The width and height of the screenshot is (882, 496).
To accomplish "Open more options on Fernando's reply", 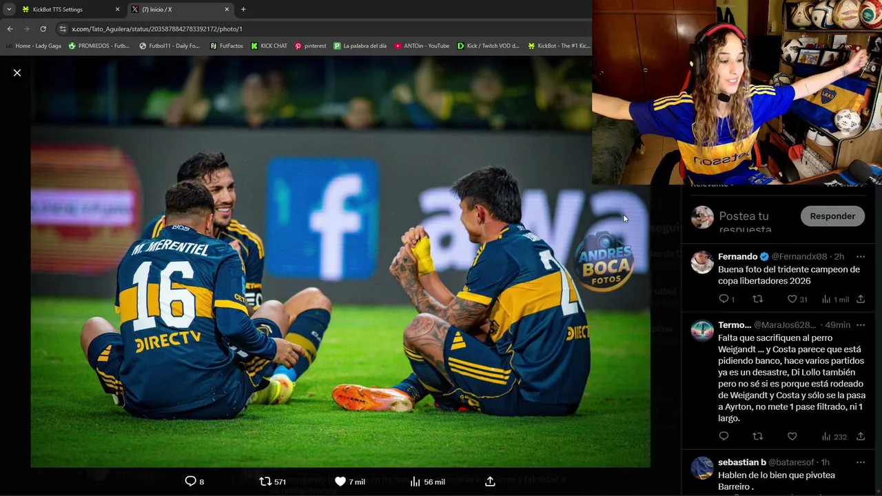I will click(860, 256).
